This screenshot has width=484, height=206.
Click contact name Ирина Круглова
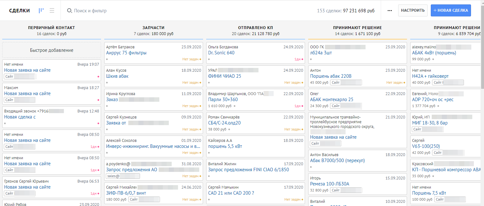(x=121, y=94)
